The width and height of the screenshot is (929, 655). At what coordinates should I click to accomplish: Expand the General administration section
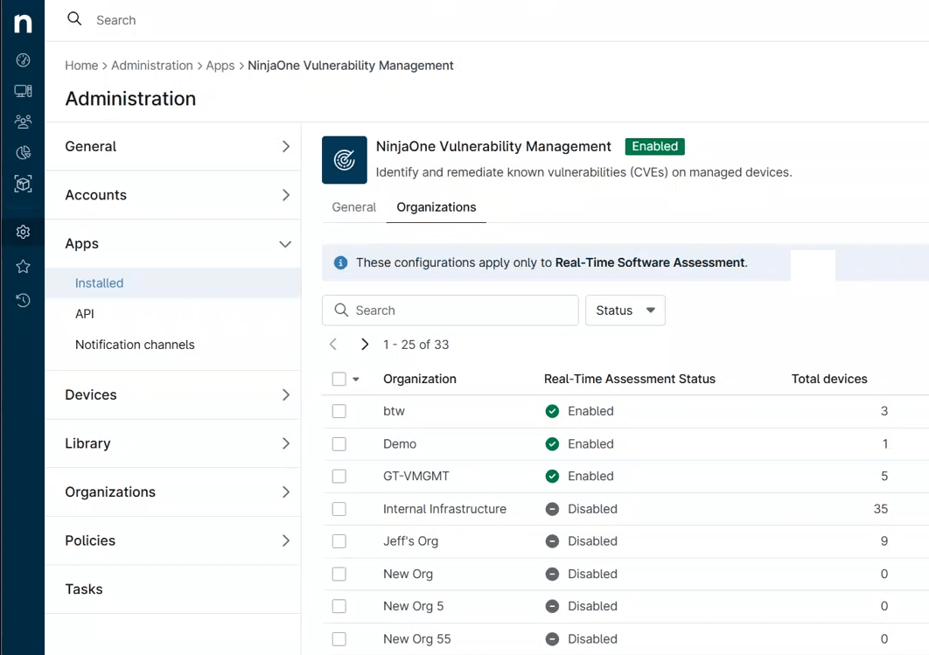[x=173, y=146]
